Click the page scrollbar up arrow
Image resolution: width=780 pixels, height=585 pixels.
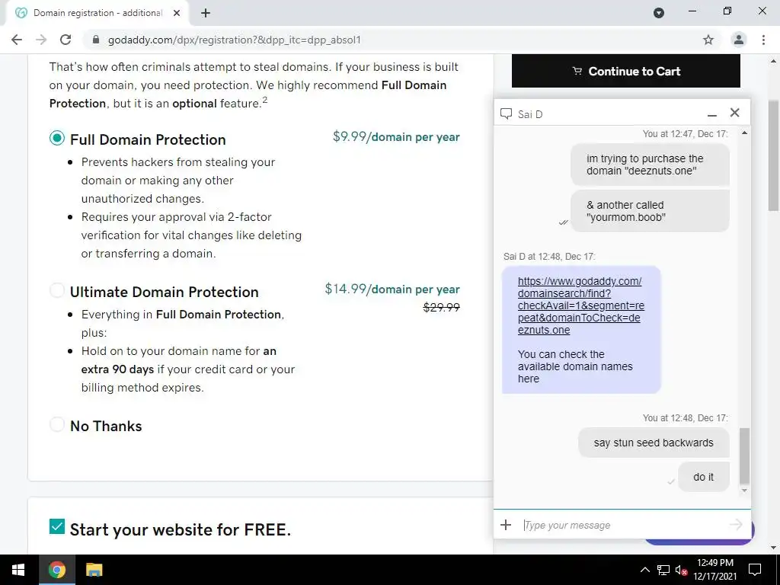pos(774,62)
